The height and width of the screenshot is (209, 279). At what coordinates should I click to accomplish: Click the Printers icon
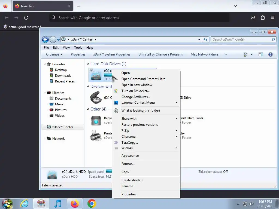point(96,136)
